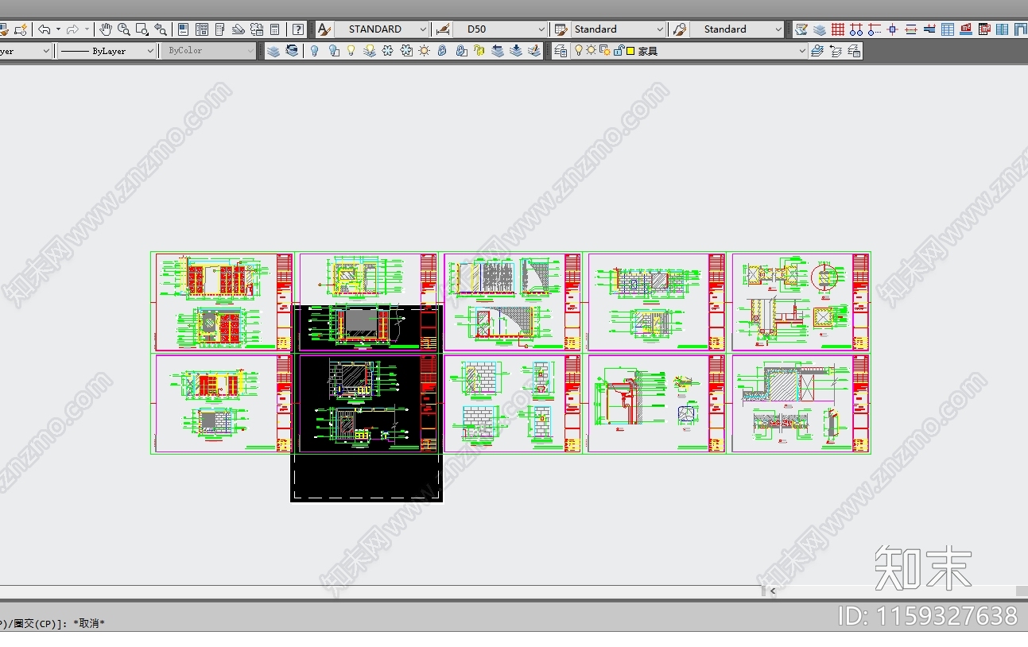Activate Zoom Realtime magnifier tool
Screen dimensions: 1028x647
pyautogui.click(x=124, y=29)
